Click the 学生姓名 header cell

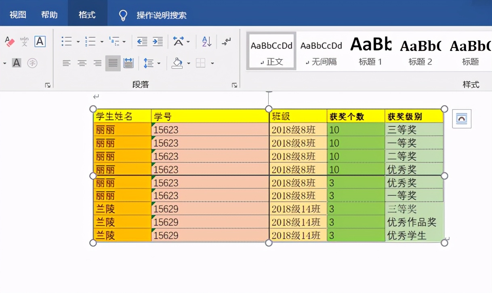[122, 116]
